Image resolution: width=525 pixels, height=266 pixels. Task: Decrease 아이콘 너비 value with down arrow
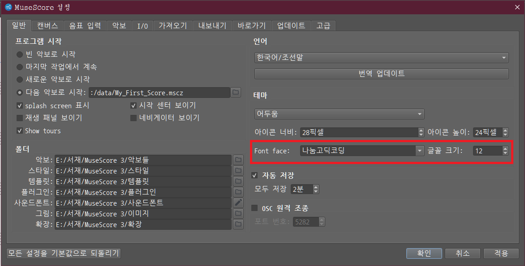pyautogui.click(x=421, y=135)
